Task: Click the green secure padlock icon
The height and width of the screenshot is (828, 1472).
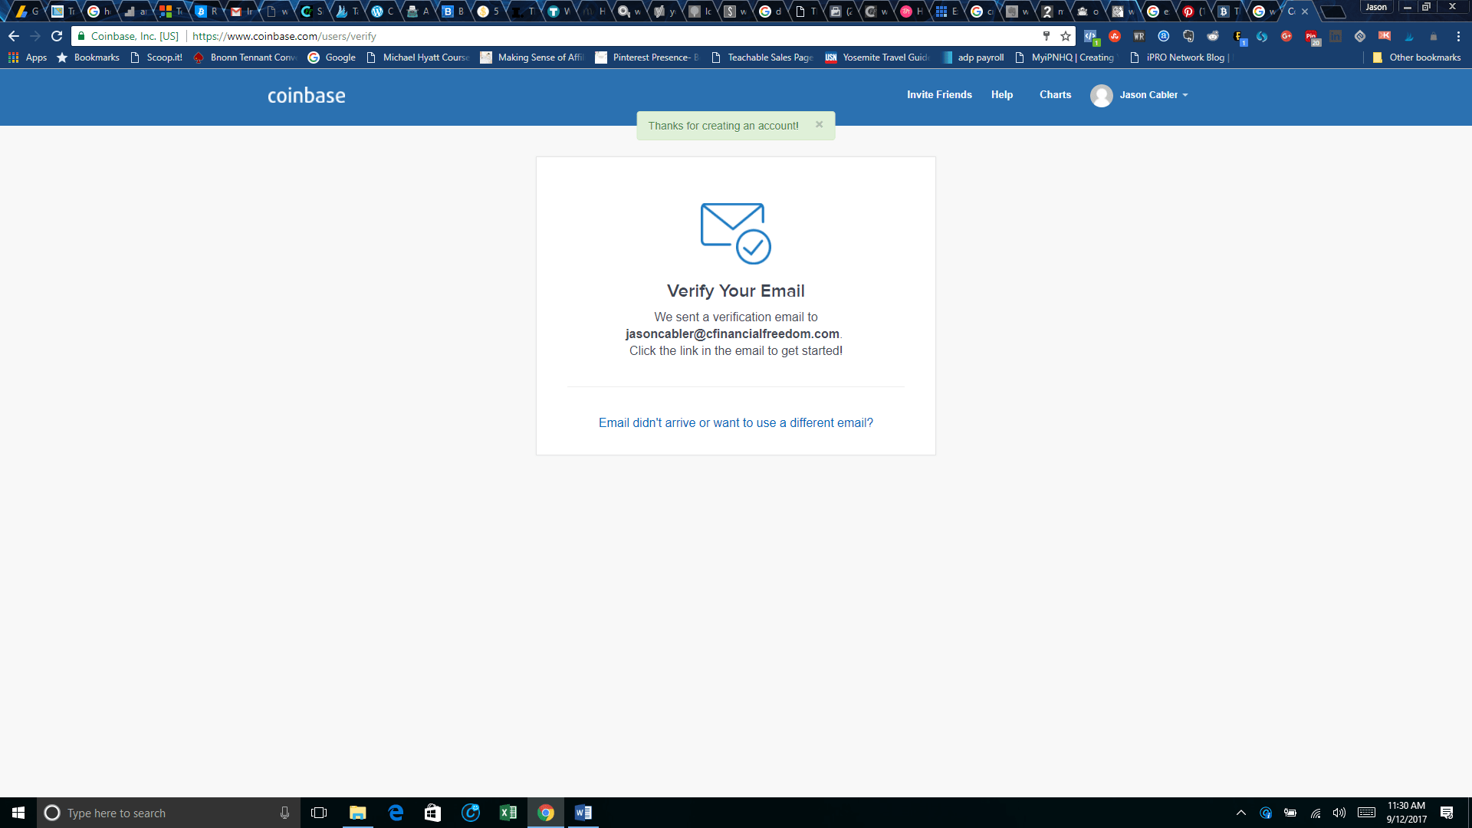Action: click(81, 36)
